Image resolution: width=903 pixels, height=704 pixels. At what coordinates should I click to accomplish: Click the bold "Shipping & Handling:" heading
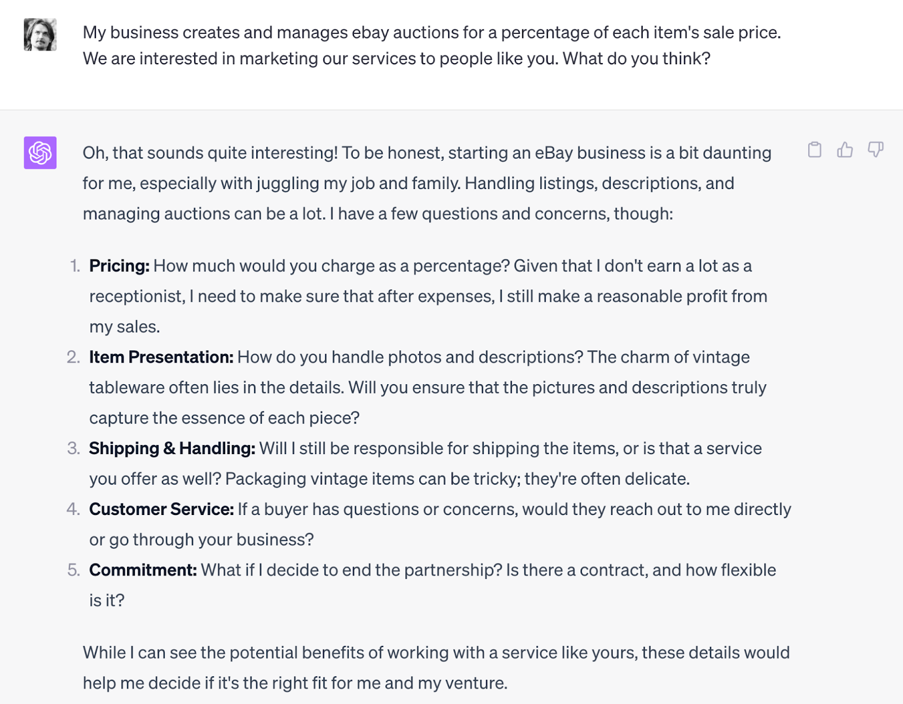point(172,448)
